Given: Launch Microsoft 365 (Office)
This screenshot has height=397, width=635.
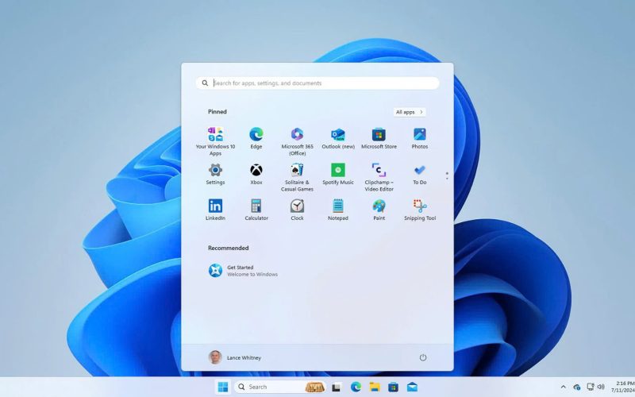Looking at the screenshot, I should click(297, 135).
